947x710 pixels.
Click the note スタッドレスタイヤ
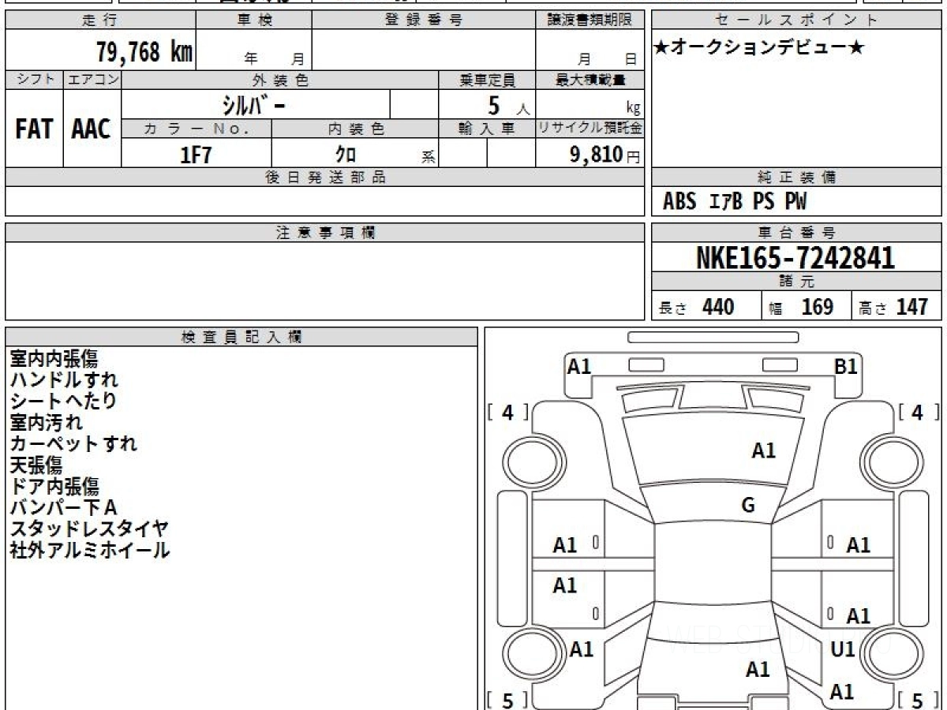pos(89,529)
